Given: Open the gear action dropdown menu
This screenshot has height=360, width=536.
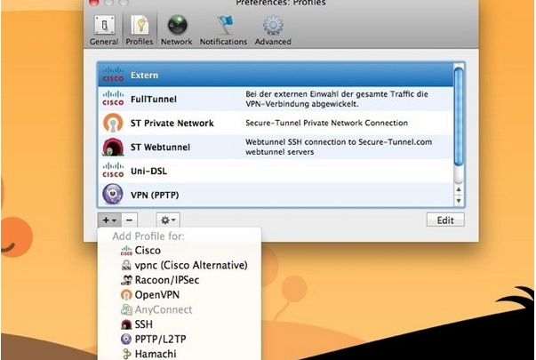Looking at the screenshot, I should (x=167, y=219).
